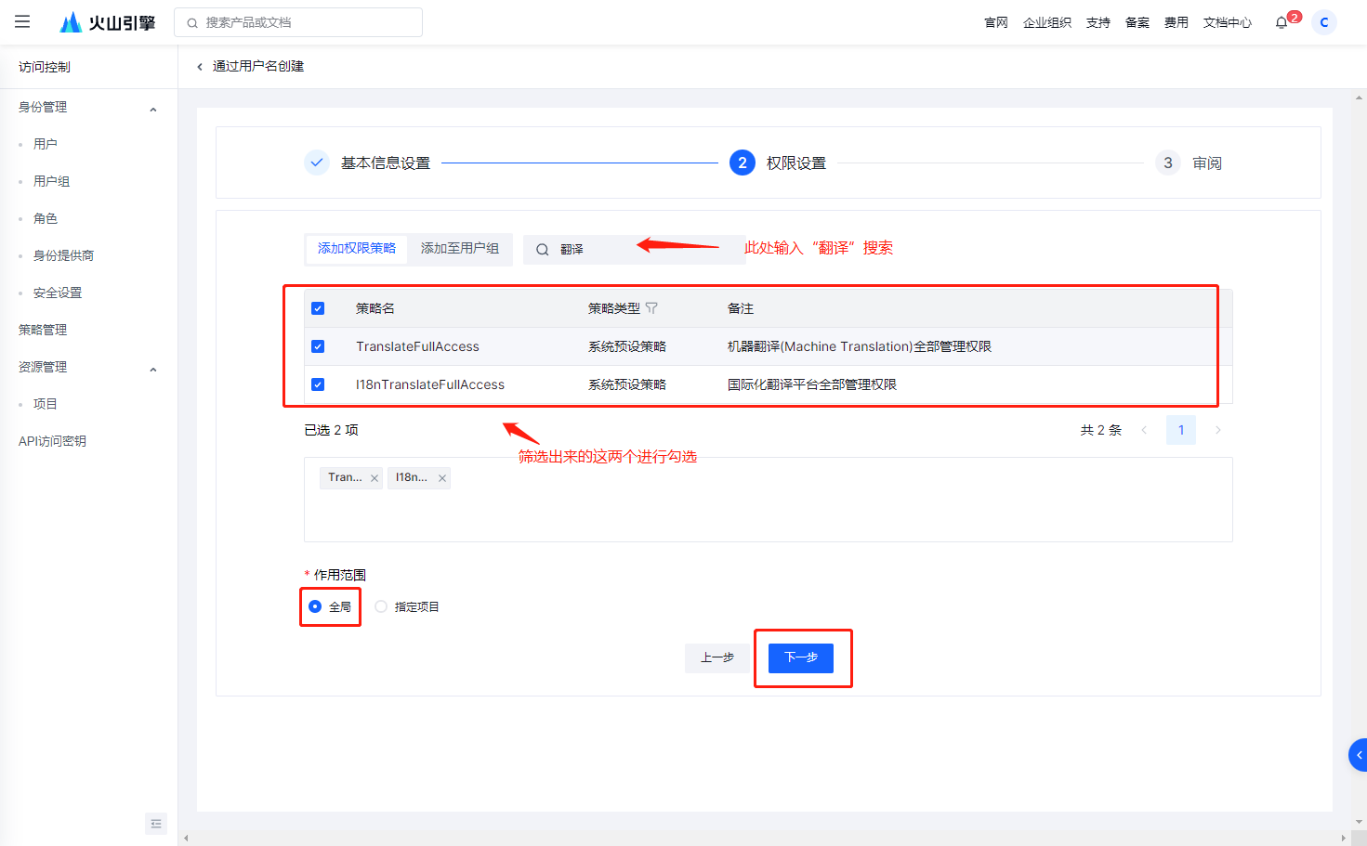Viewport: 1367px width, 846px height.
Task: Switch to the 添加至用户组 tab
Action: [x=460, y=249]
